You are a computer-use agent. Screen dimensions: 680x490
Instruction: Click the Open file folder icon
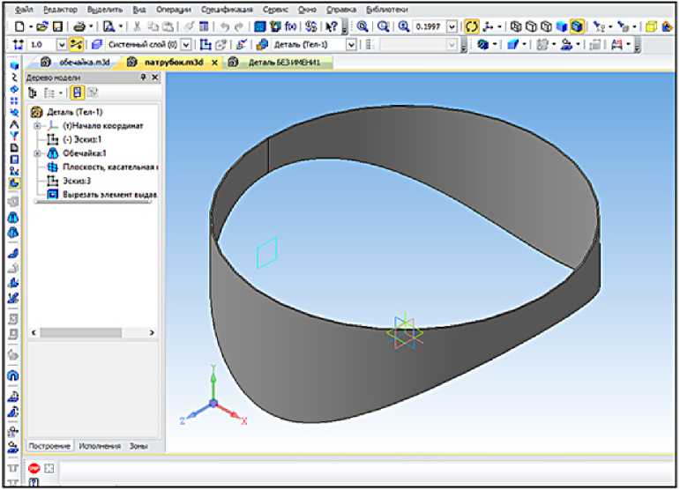(41, 26)
